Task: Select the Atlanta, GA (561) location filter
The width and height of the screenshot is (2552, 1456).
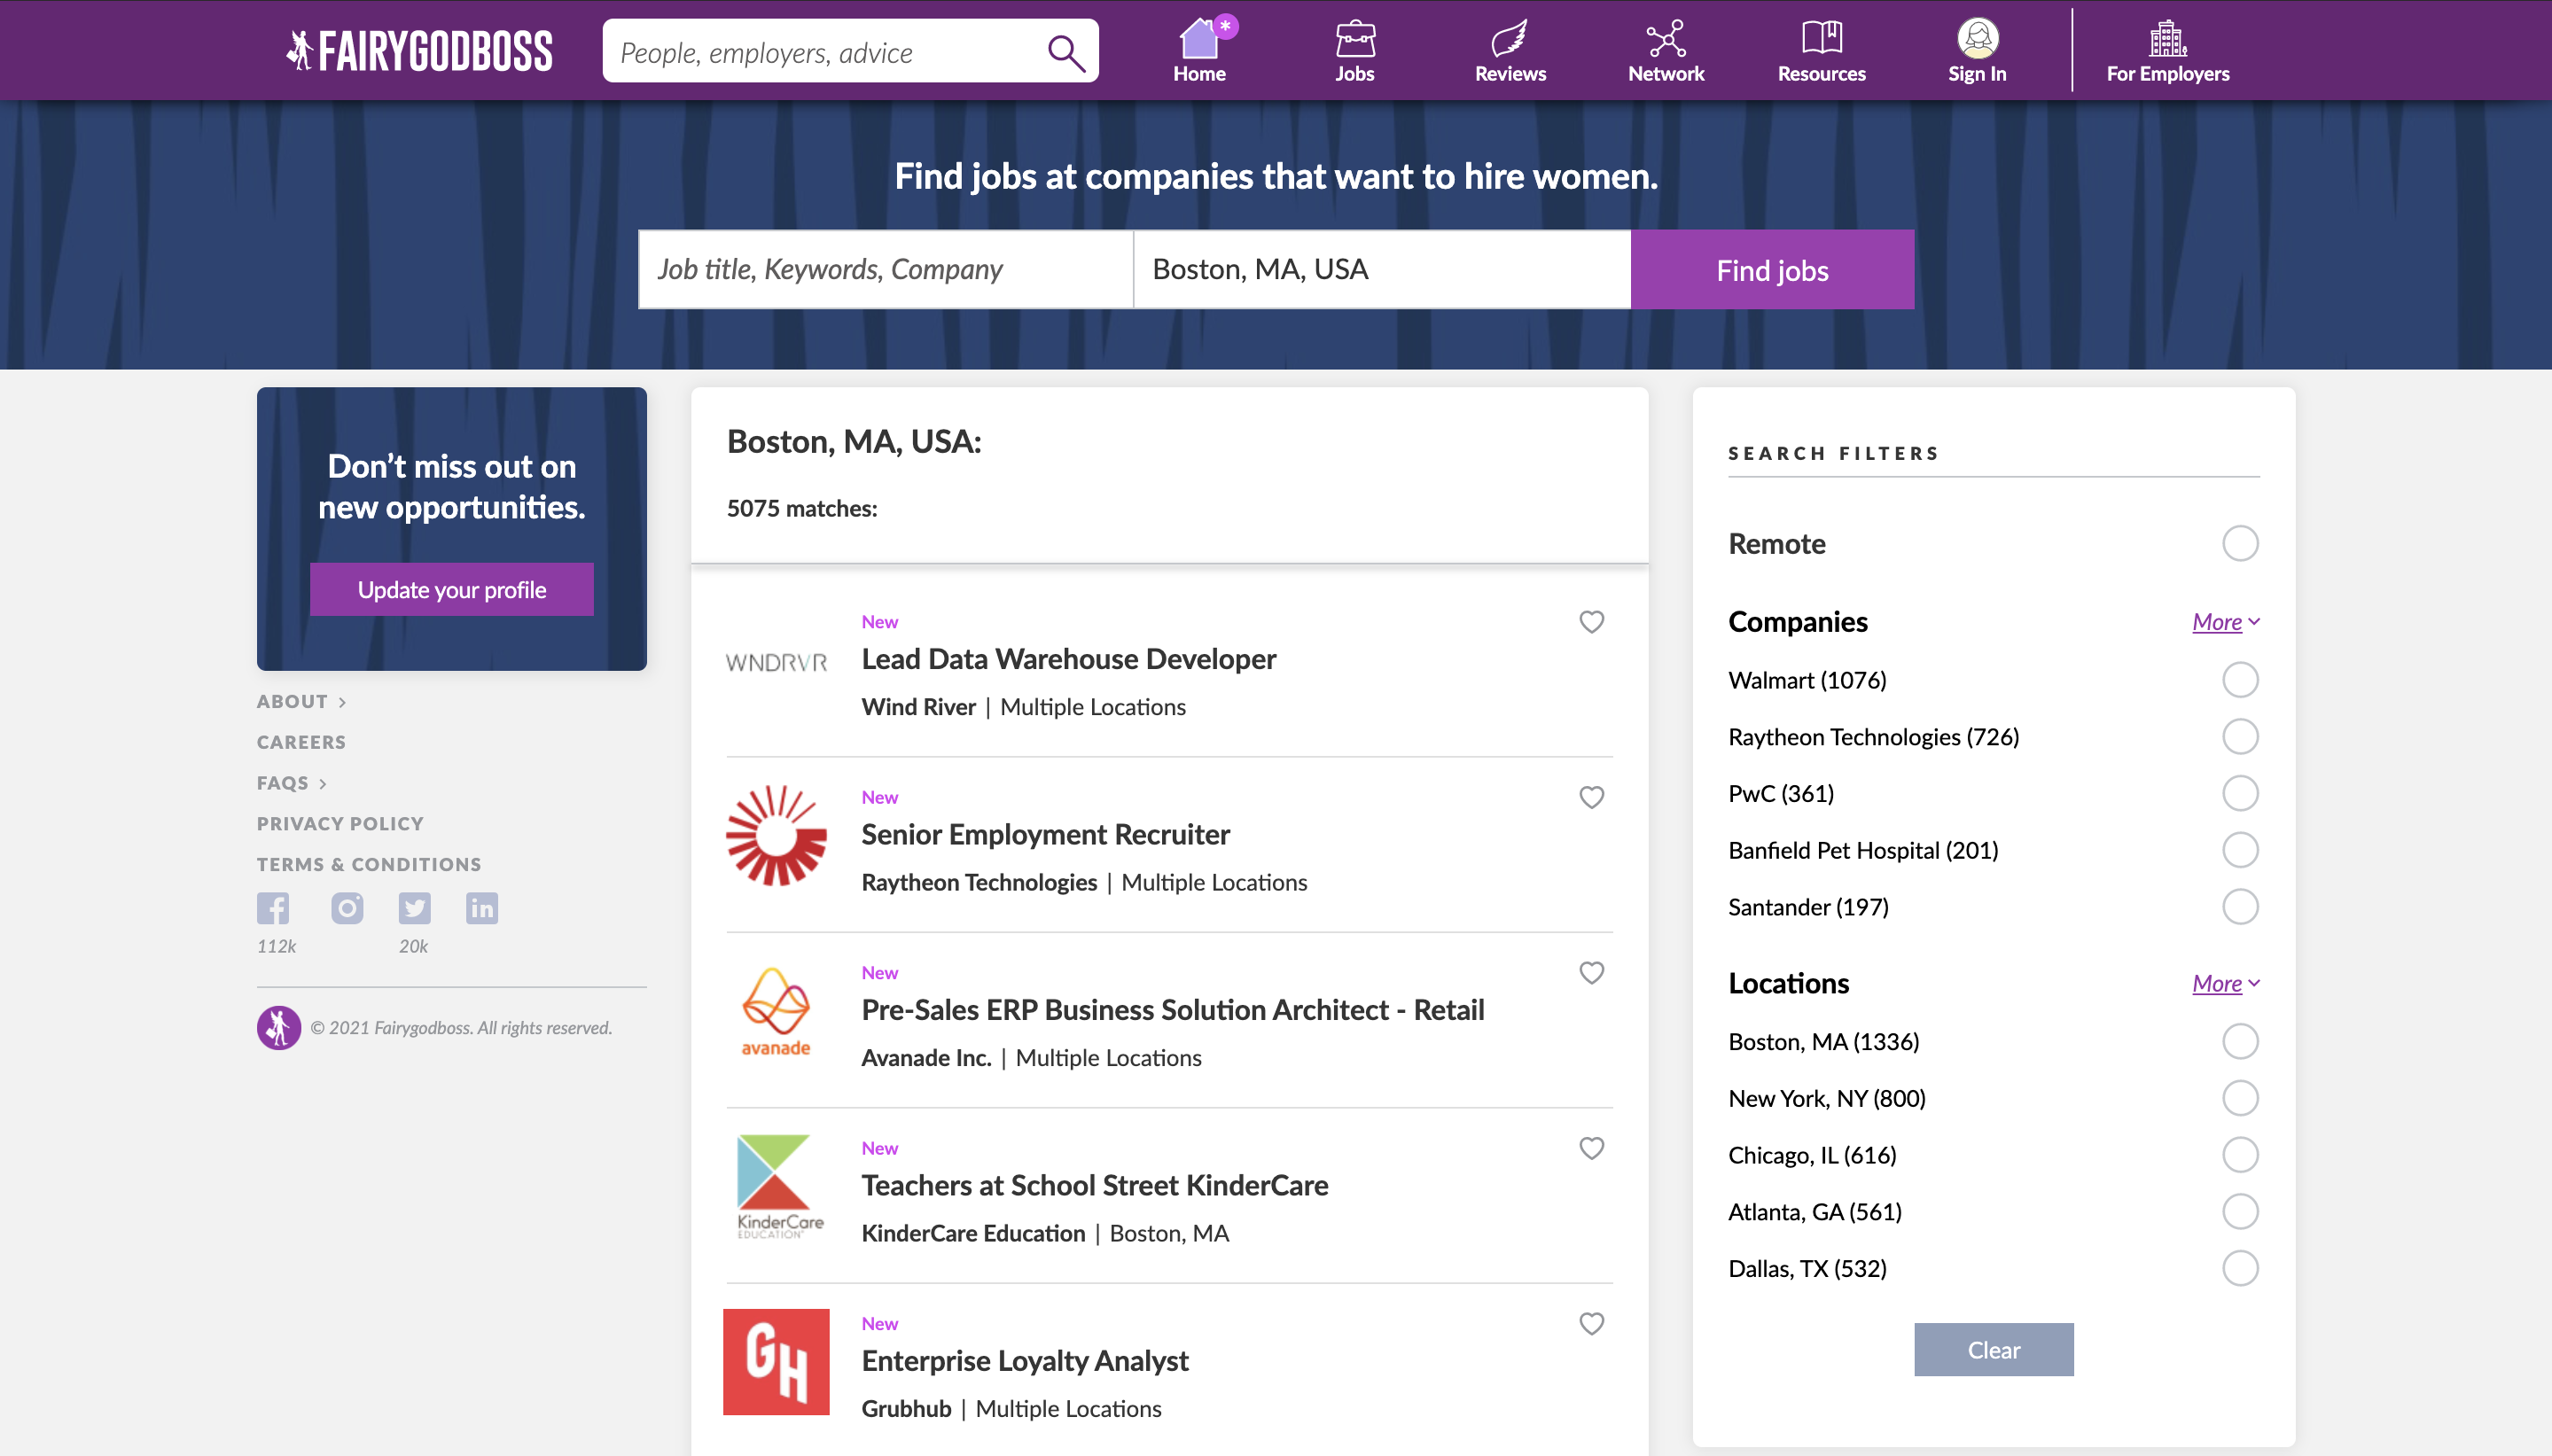Action: pyautogui.click(x=2240, y=1212)
